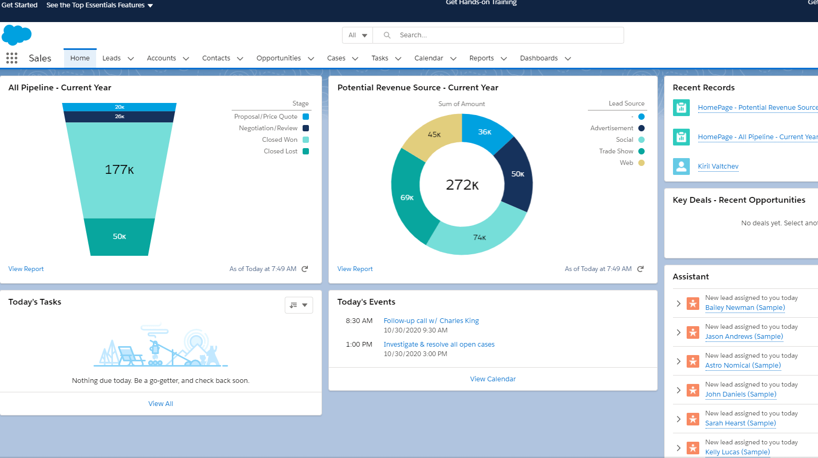Click the Salesforce cloud logo
Screen dimensions: 818x458
tap(17, 35)
